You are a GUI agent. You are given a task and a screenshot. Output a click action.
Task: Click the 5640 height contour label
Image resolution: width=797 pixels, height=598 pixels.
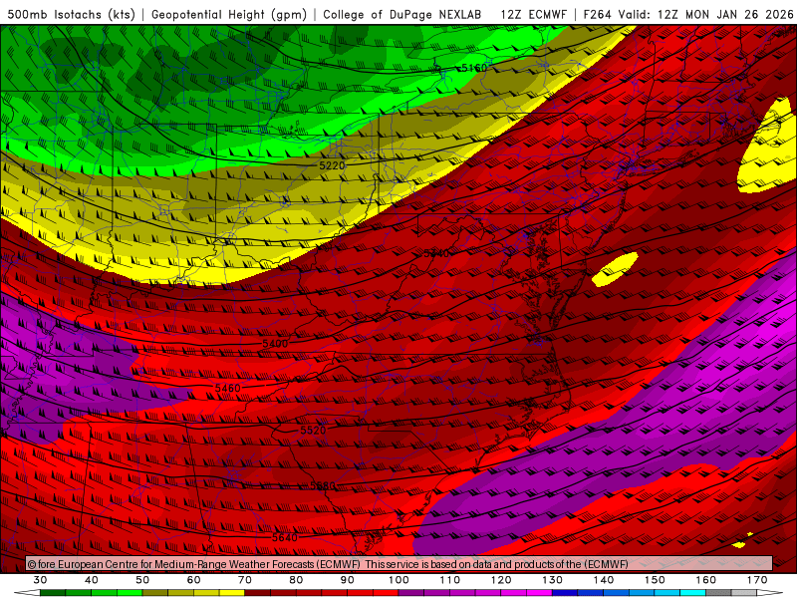285,537
